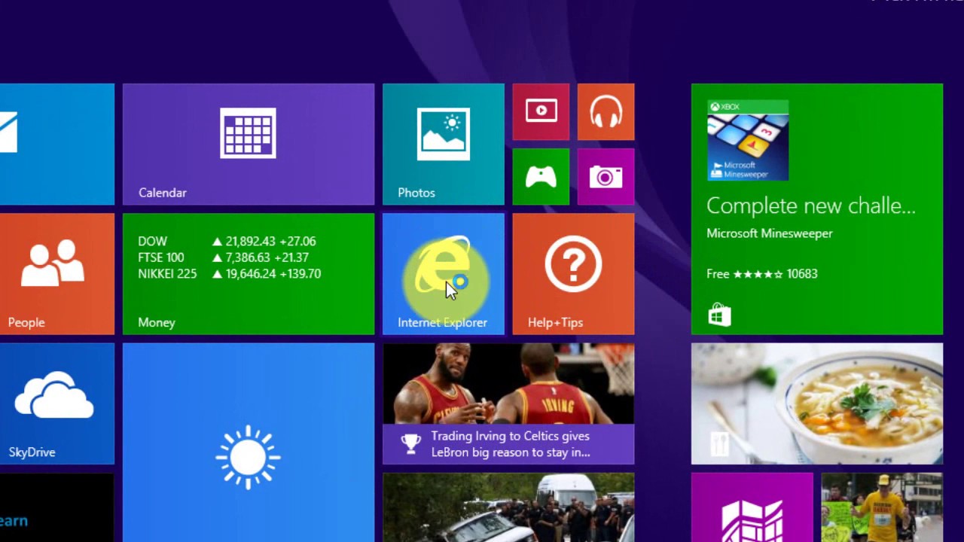This screenshot has width=964, height=542.
Task: Open the Mail tile at left edge
Action: 57,144
